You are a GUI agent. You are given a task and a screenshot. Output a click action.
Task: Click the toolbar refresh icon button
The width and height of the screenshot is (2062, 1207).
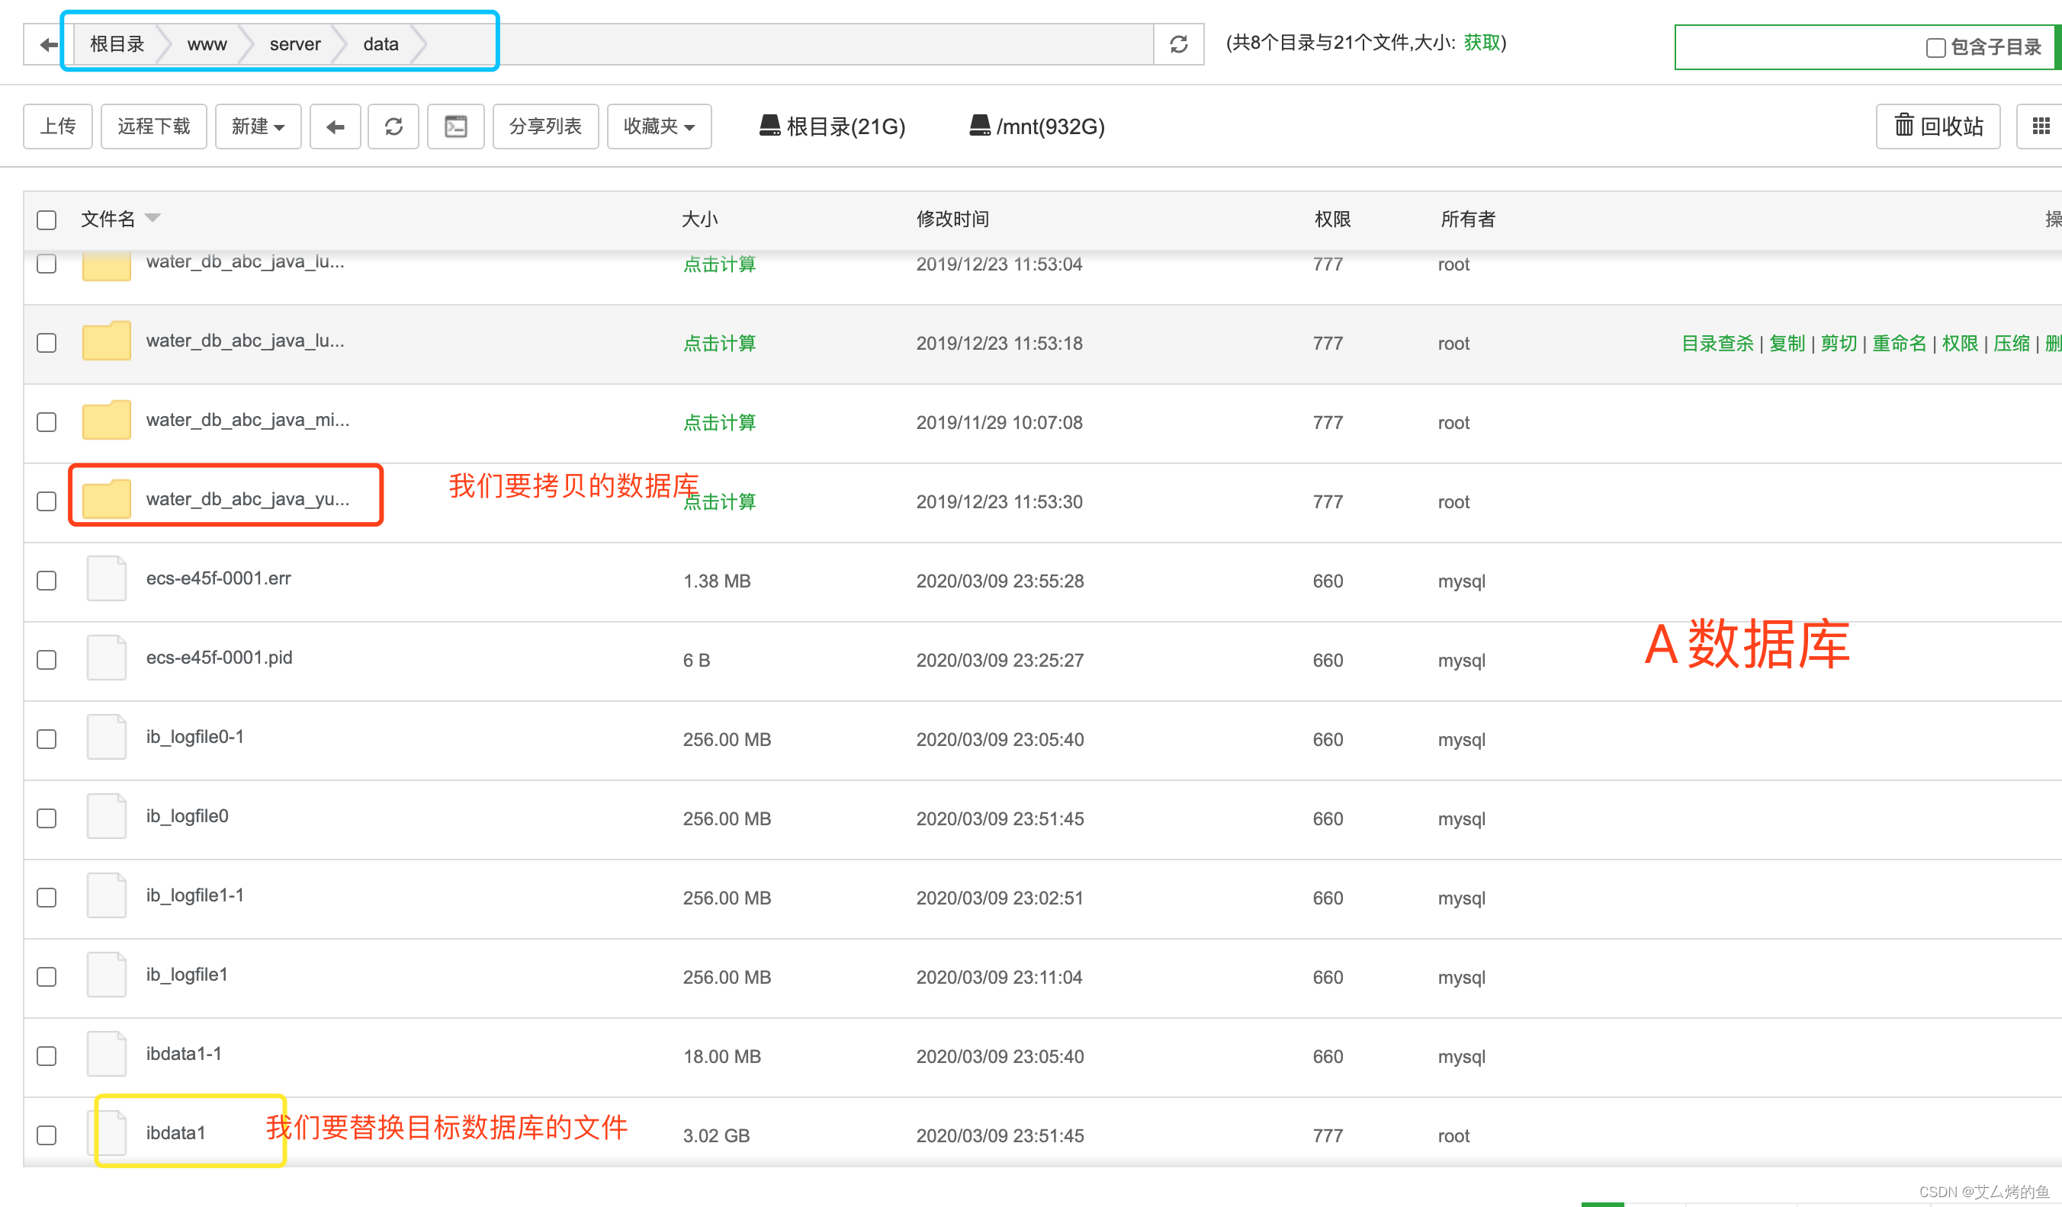tap(393, 126)
